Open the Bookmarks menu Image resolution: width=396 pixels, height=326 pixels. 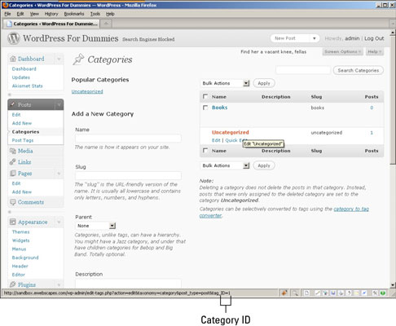pyautogui.click(x=74, y=14)
